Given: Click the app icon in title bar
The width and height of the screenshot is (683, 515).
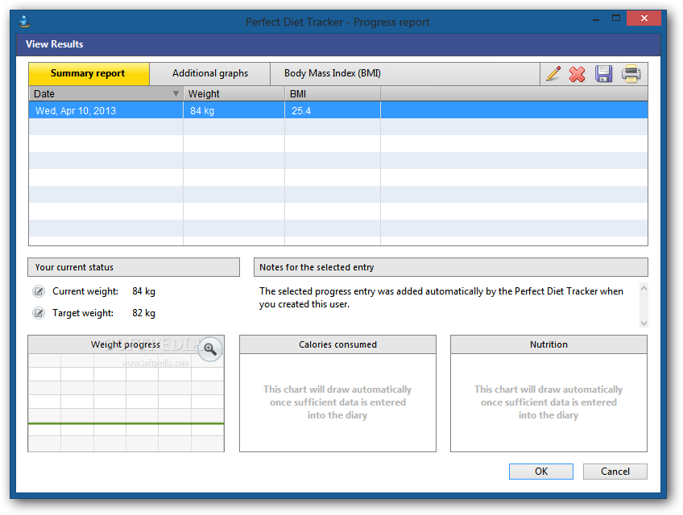Looking at the screenshot, I should (25, 21).
